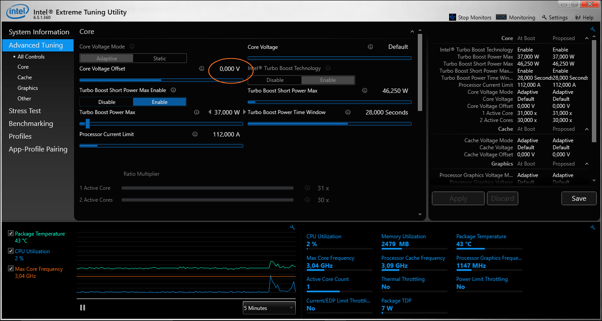This screenshot has height=321, width=602.
Task: Open the 5 Minutes time range dropdown
Action: click(x=269, y=308)
